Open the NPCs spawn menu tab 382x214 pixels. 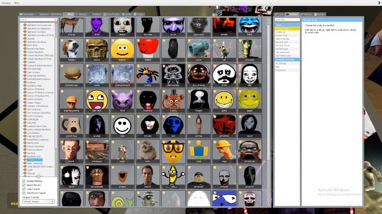click(x=69, y=14)
